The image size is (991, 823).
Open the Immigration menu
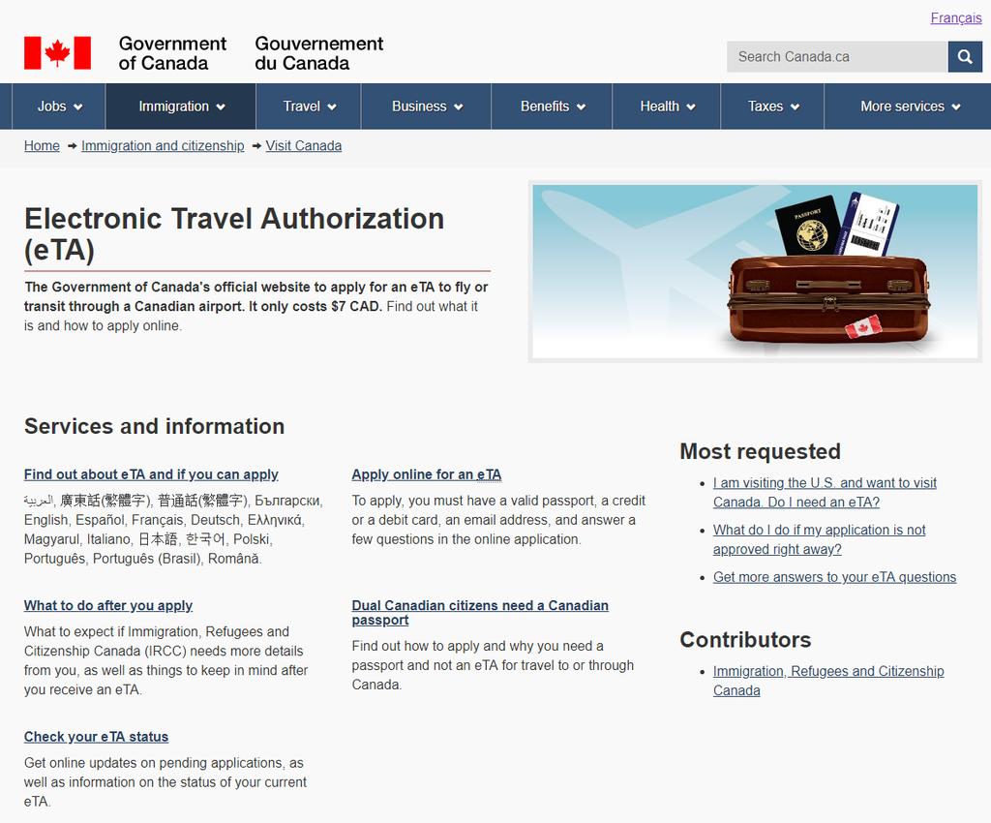click(181, 107)
